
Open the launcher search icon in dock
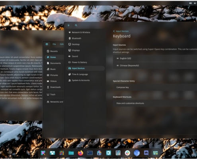(43, 153)
